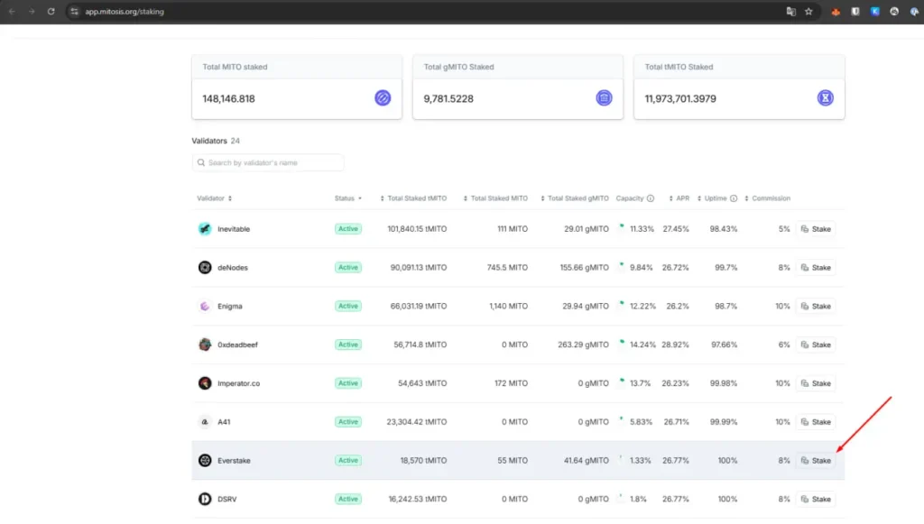This screenshot has height=524, width=924.
Task: Click the 745.5 MITO value for deNodes
Action: point(507,267)
